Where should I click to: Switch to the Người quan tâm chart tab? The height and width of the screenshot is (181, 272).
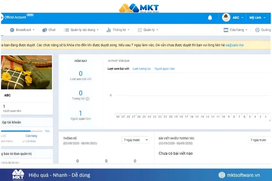(x=164, y=69)
